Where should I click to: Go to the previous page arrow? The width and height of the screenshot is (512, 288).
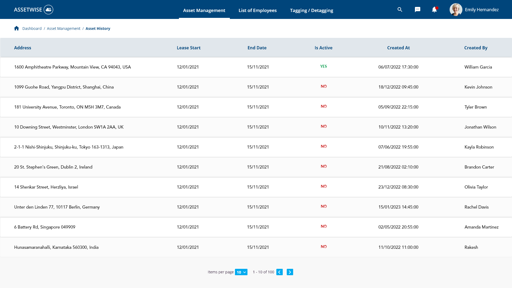(279, 272)
